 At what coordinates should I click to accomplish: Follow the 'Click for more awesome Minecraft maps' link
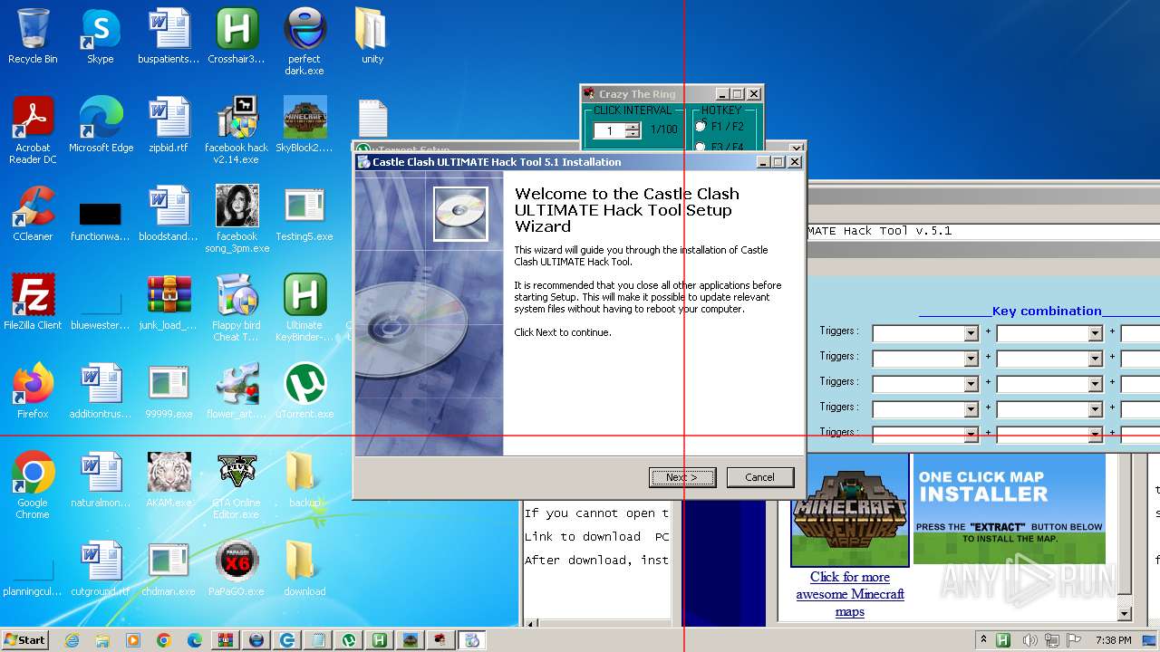click(x=850, y=594)
